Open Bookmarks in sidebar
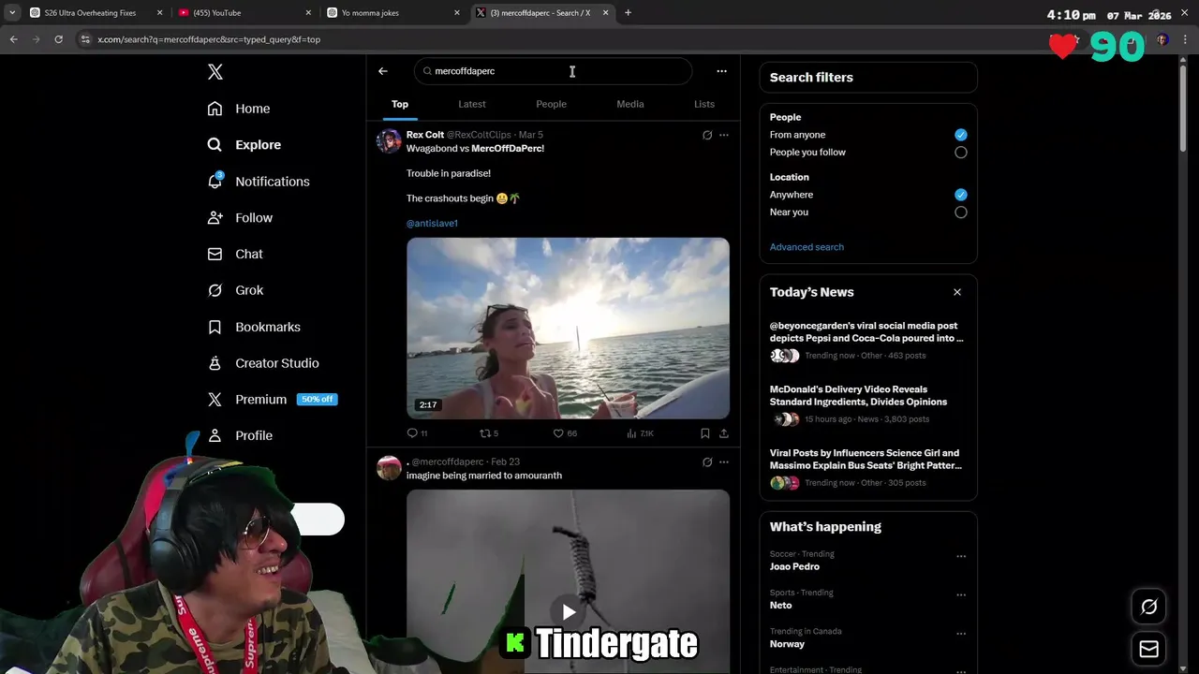 [254, 327]
